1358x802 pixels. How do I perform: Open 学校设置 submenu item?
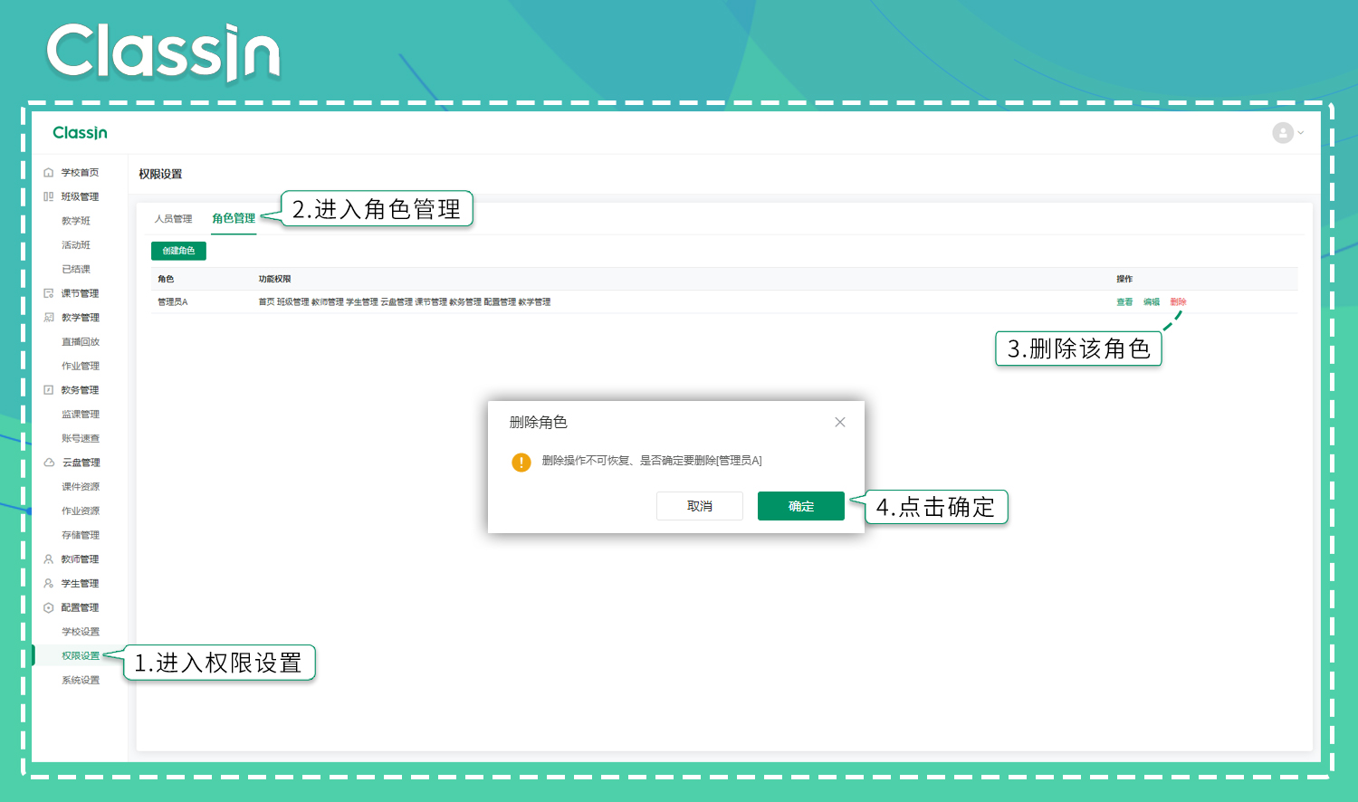click(81, 632)
